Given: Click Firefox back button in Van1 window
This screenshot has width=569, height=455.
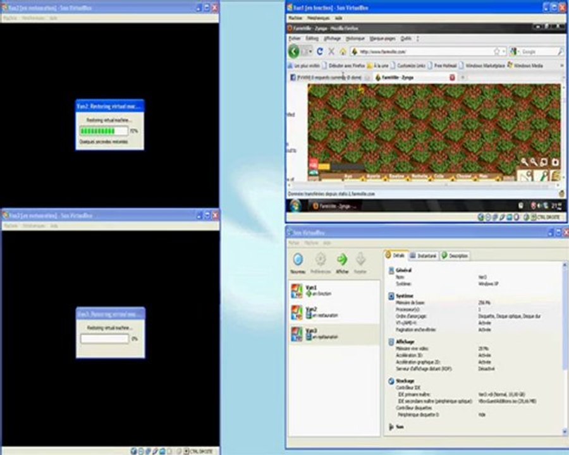Looking at the screenshot, I should coord(294,52).
